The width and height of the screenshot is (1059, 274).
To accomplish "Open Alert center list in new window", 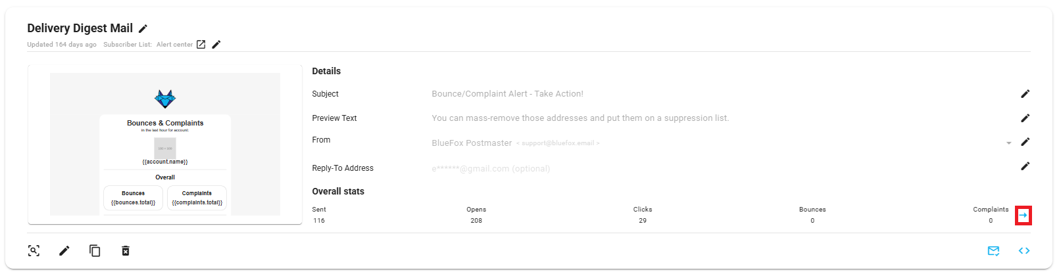I will (201, 45).
